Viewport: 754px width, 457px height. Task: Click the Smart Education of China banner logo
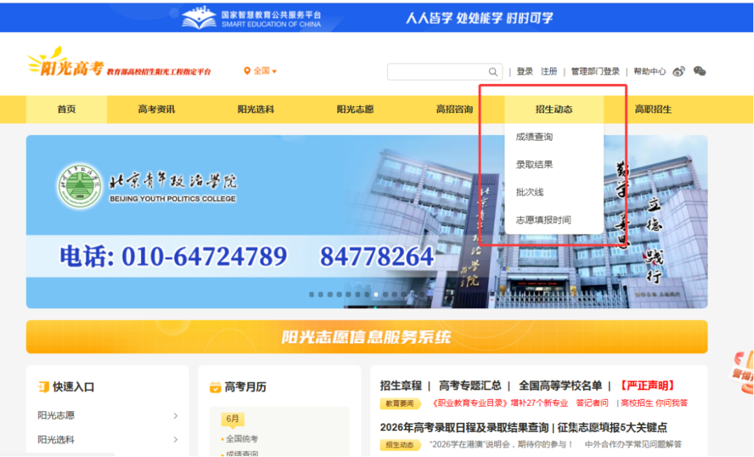(252, 17)
